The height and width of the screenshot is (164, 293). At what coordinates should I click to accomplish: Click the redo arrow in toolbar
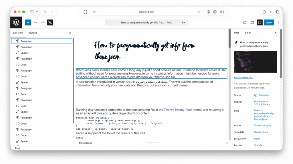(x=43, y=23)
